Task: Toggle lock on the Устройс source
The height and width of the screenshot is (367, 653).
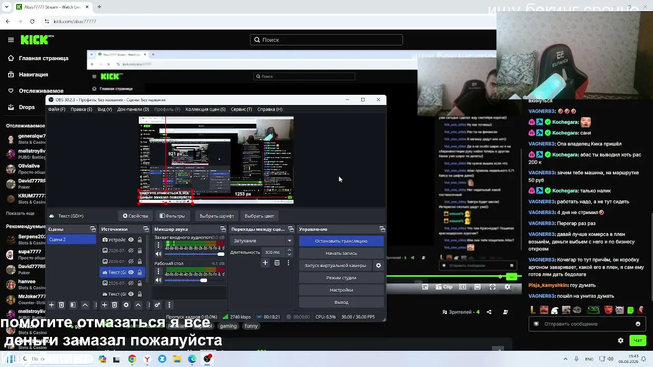Action: coord(140,240)
